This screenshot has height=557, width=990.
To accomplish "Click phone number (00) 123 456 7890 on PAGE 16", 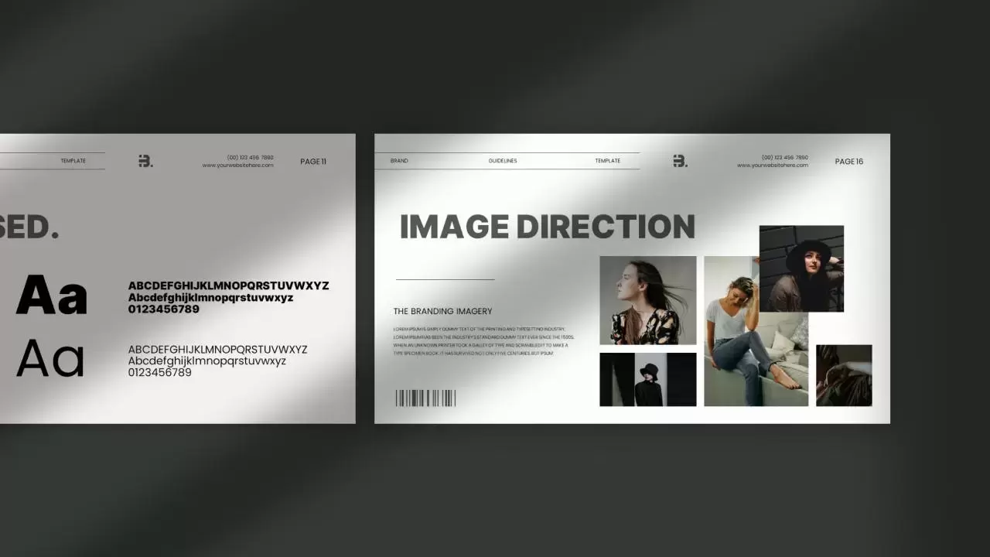I will point(785,157).
